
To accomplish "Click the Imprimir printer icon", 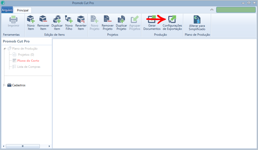I will [x=13, y=19].
